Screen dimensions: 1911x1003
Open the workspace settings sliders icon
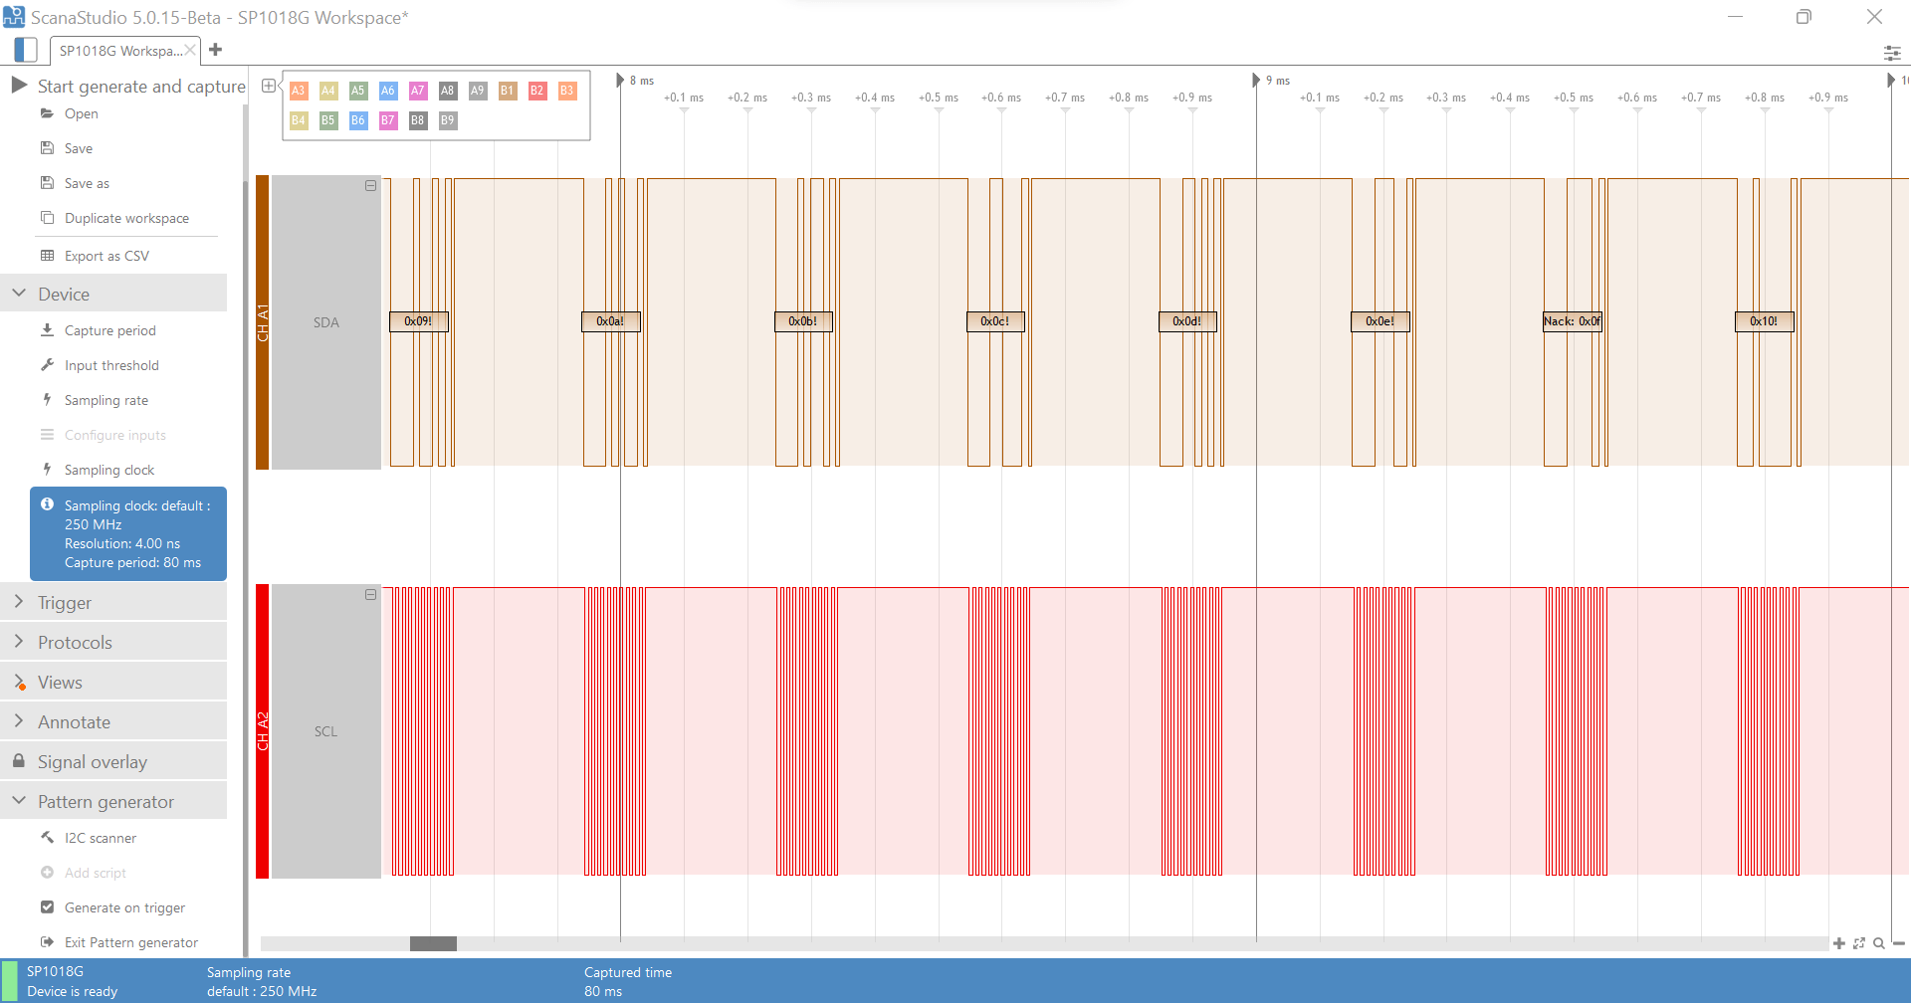[1891, 53]
